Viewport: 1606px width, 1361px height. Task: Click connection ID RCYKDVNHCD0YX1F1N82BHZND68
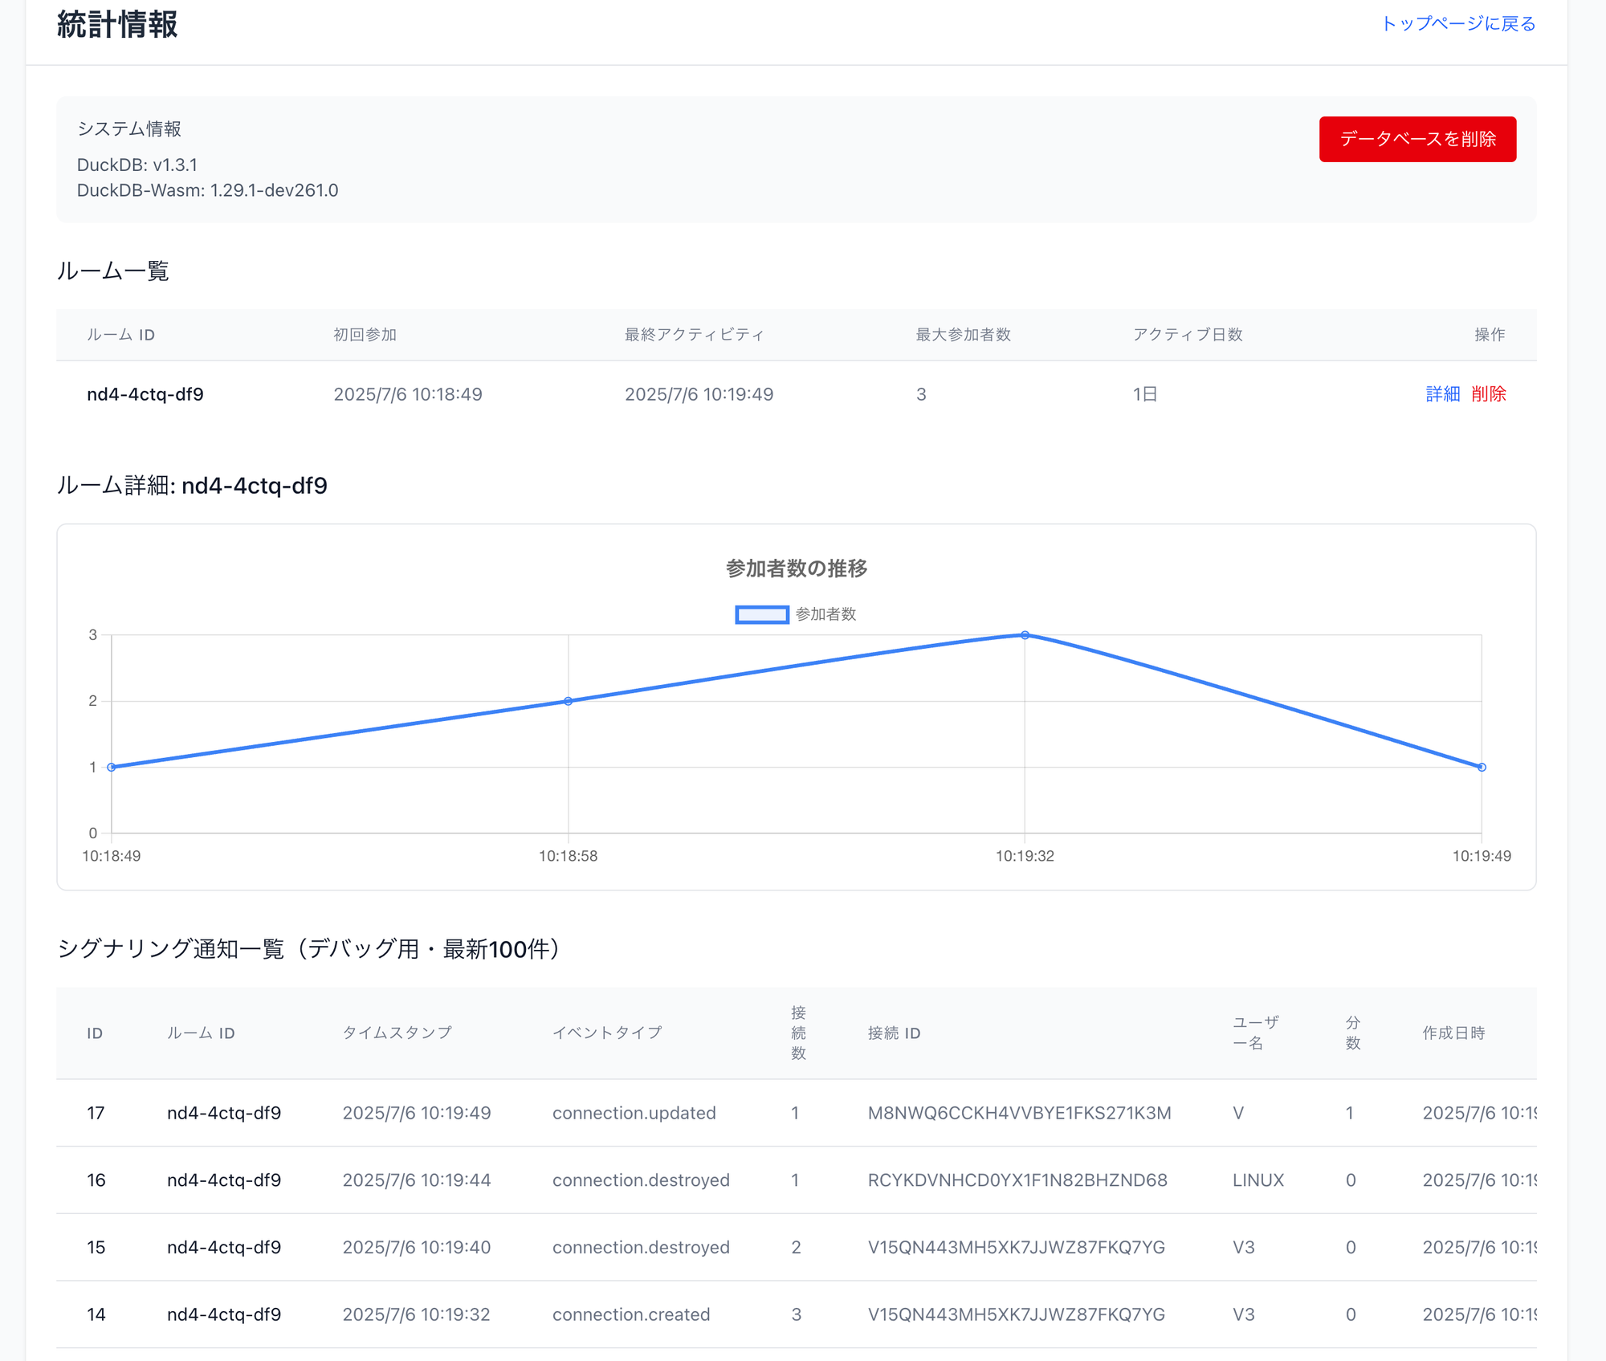point(1017,1180)
